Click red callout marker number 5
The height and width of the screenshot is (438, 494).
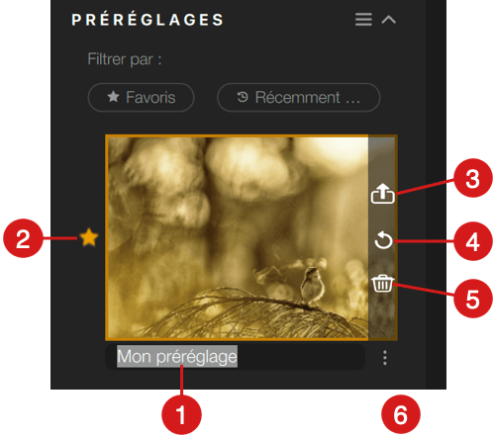coord(472,299)
